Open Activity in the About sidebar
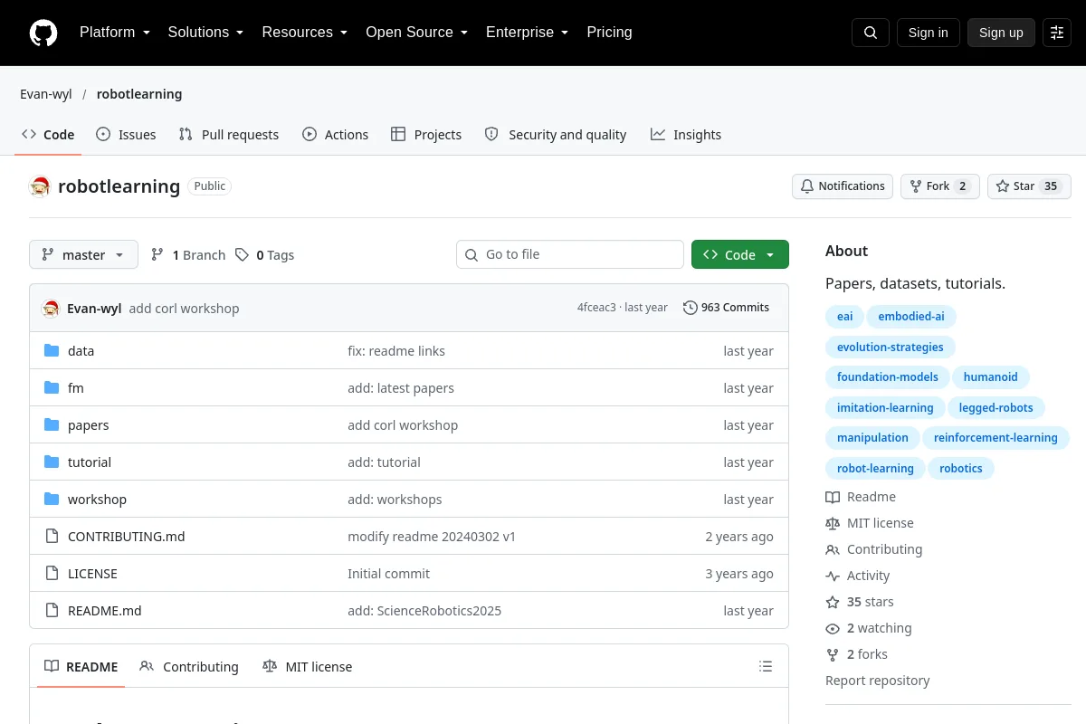 click(x=858, y=576)
